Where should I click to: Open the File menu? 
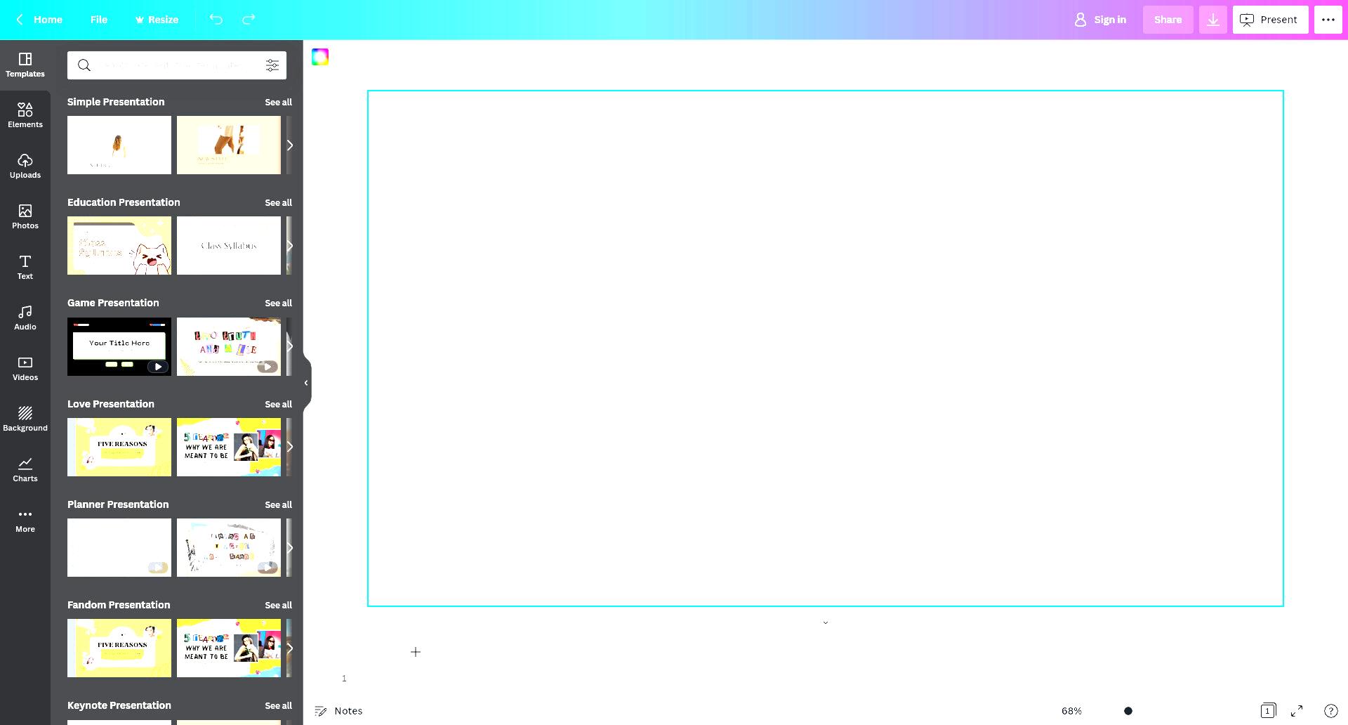pos(99,20)
